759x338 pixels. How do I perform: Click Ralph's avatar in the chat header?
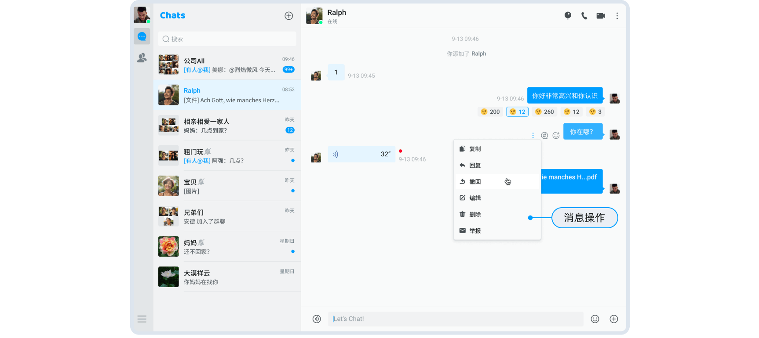314,16
